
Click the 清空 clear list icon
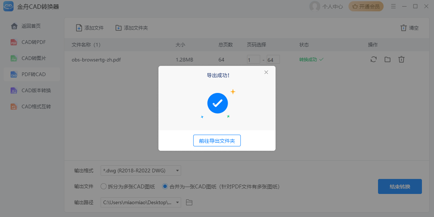pos(403,28)
